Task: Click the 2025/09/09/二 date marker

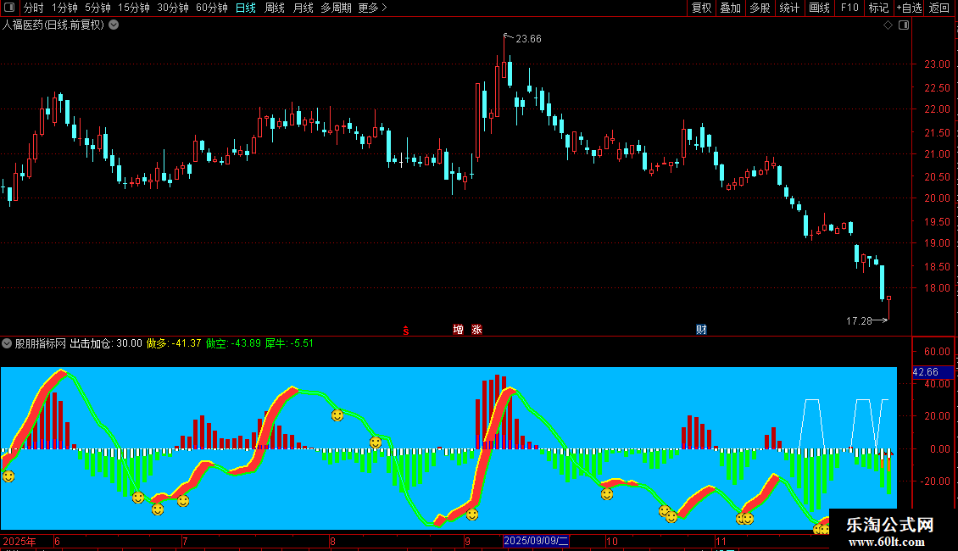Action: coord(536,541)
